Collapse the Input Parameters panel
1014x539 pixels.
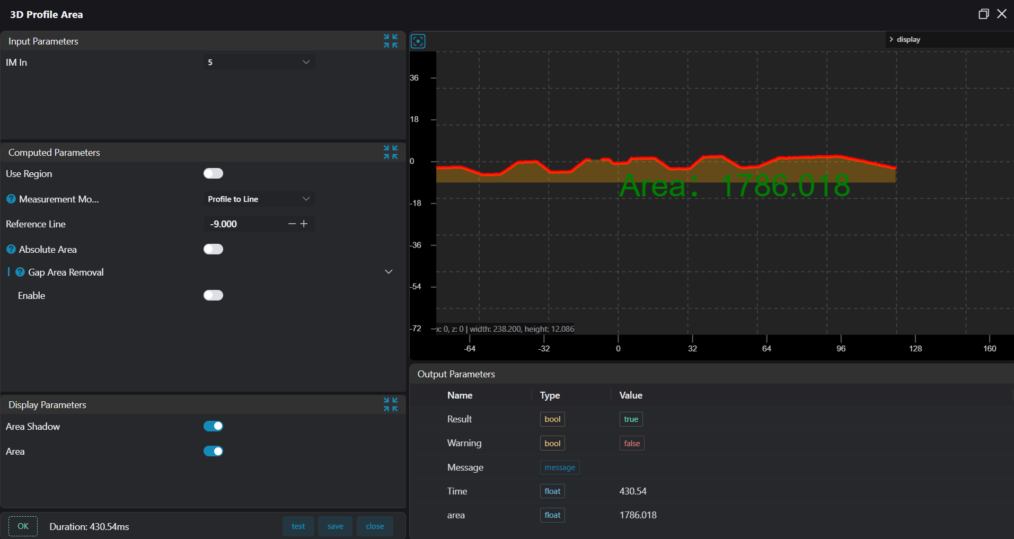point(391,41)
